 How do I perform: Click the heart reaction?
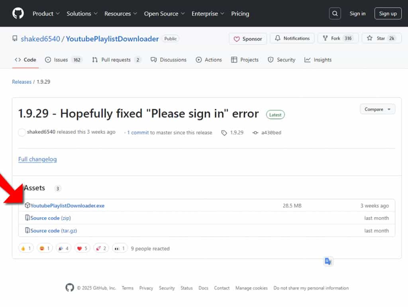pos(82,248)
